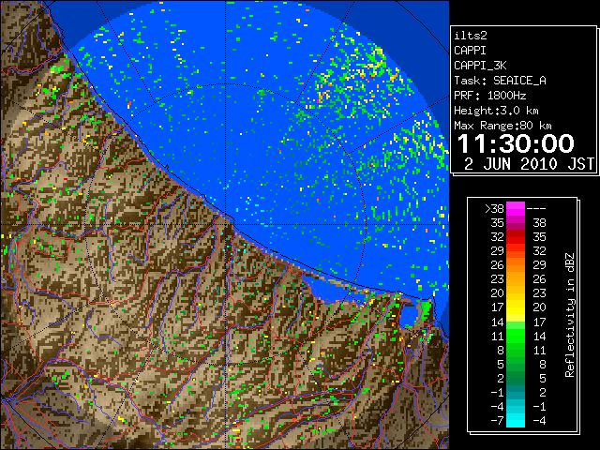Click the 'PRF: 1800Hz' text
600x450 pixels.
click(489, 96)
